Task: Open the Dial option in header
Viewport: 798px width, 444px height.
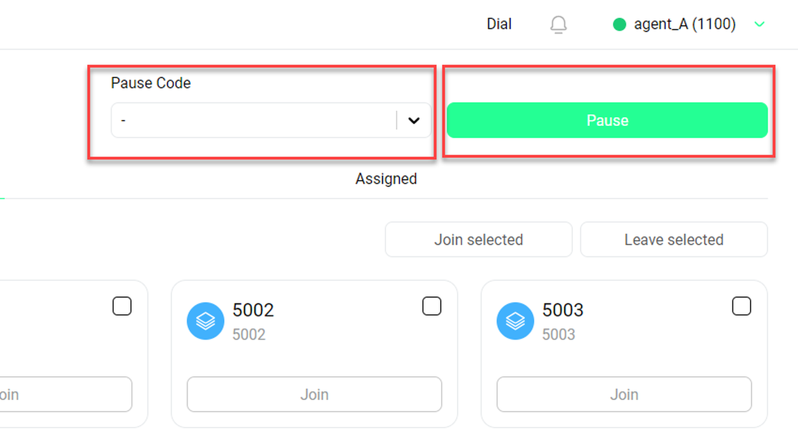Action: click(x=499, y=24)
